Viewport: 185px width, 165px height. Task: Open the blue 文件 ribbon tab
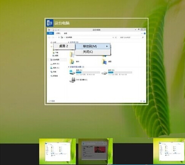point(51,33)
